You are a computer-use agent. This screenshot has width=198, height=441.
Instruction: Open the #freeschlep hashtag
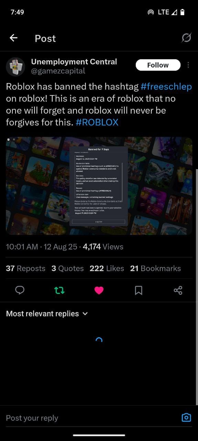[166, 86]
